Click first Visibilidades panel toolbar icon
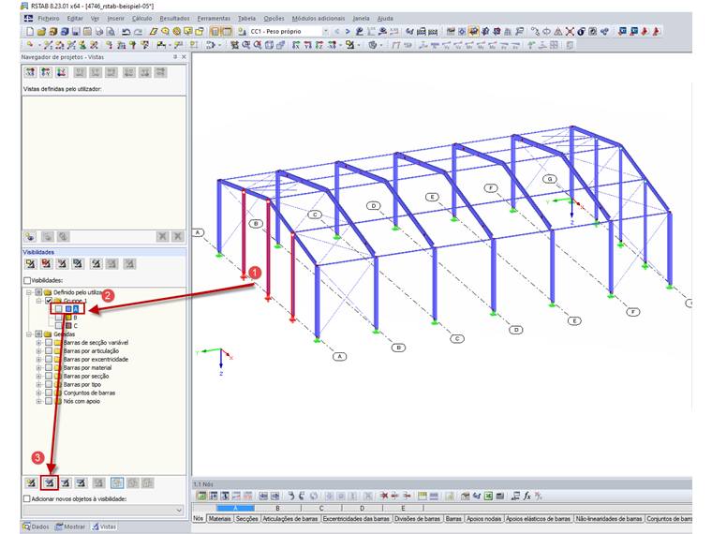 (30, 264)
